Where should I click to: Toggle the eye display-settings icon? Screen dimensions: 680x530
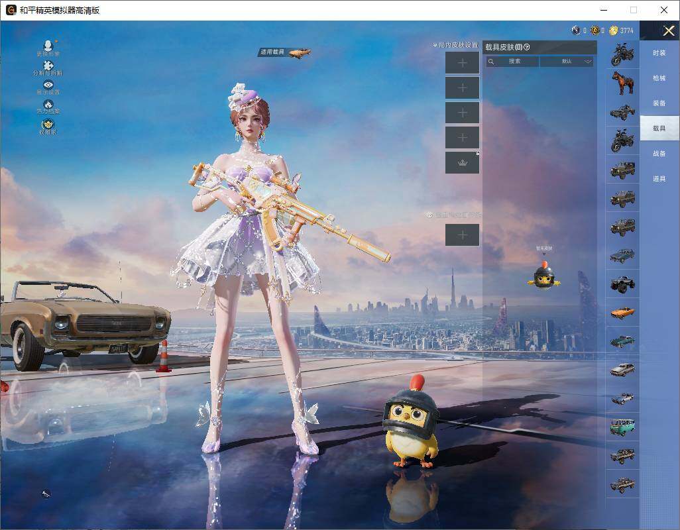(48, 85)
